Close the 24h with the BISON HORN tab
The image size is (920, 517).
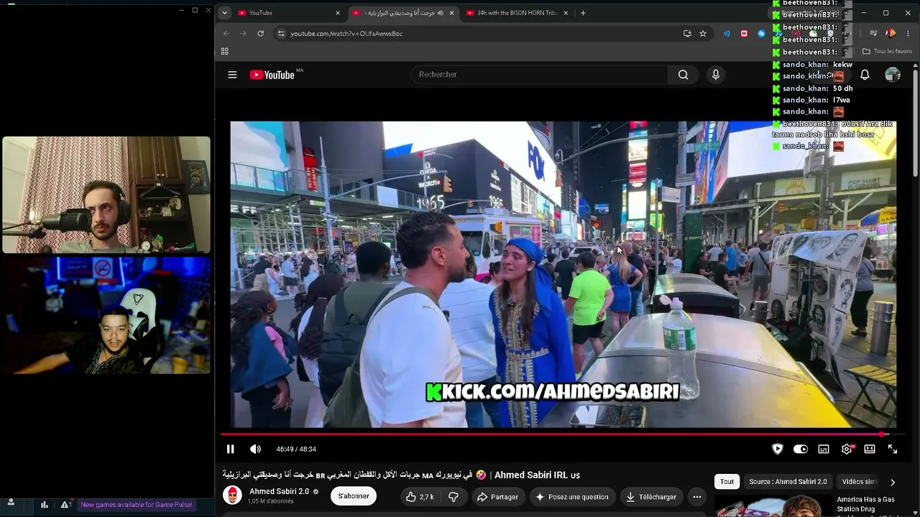click(566, 13)
